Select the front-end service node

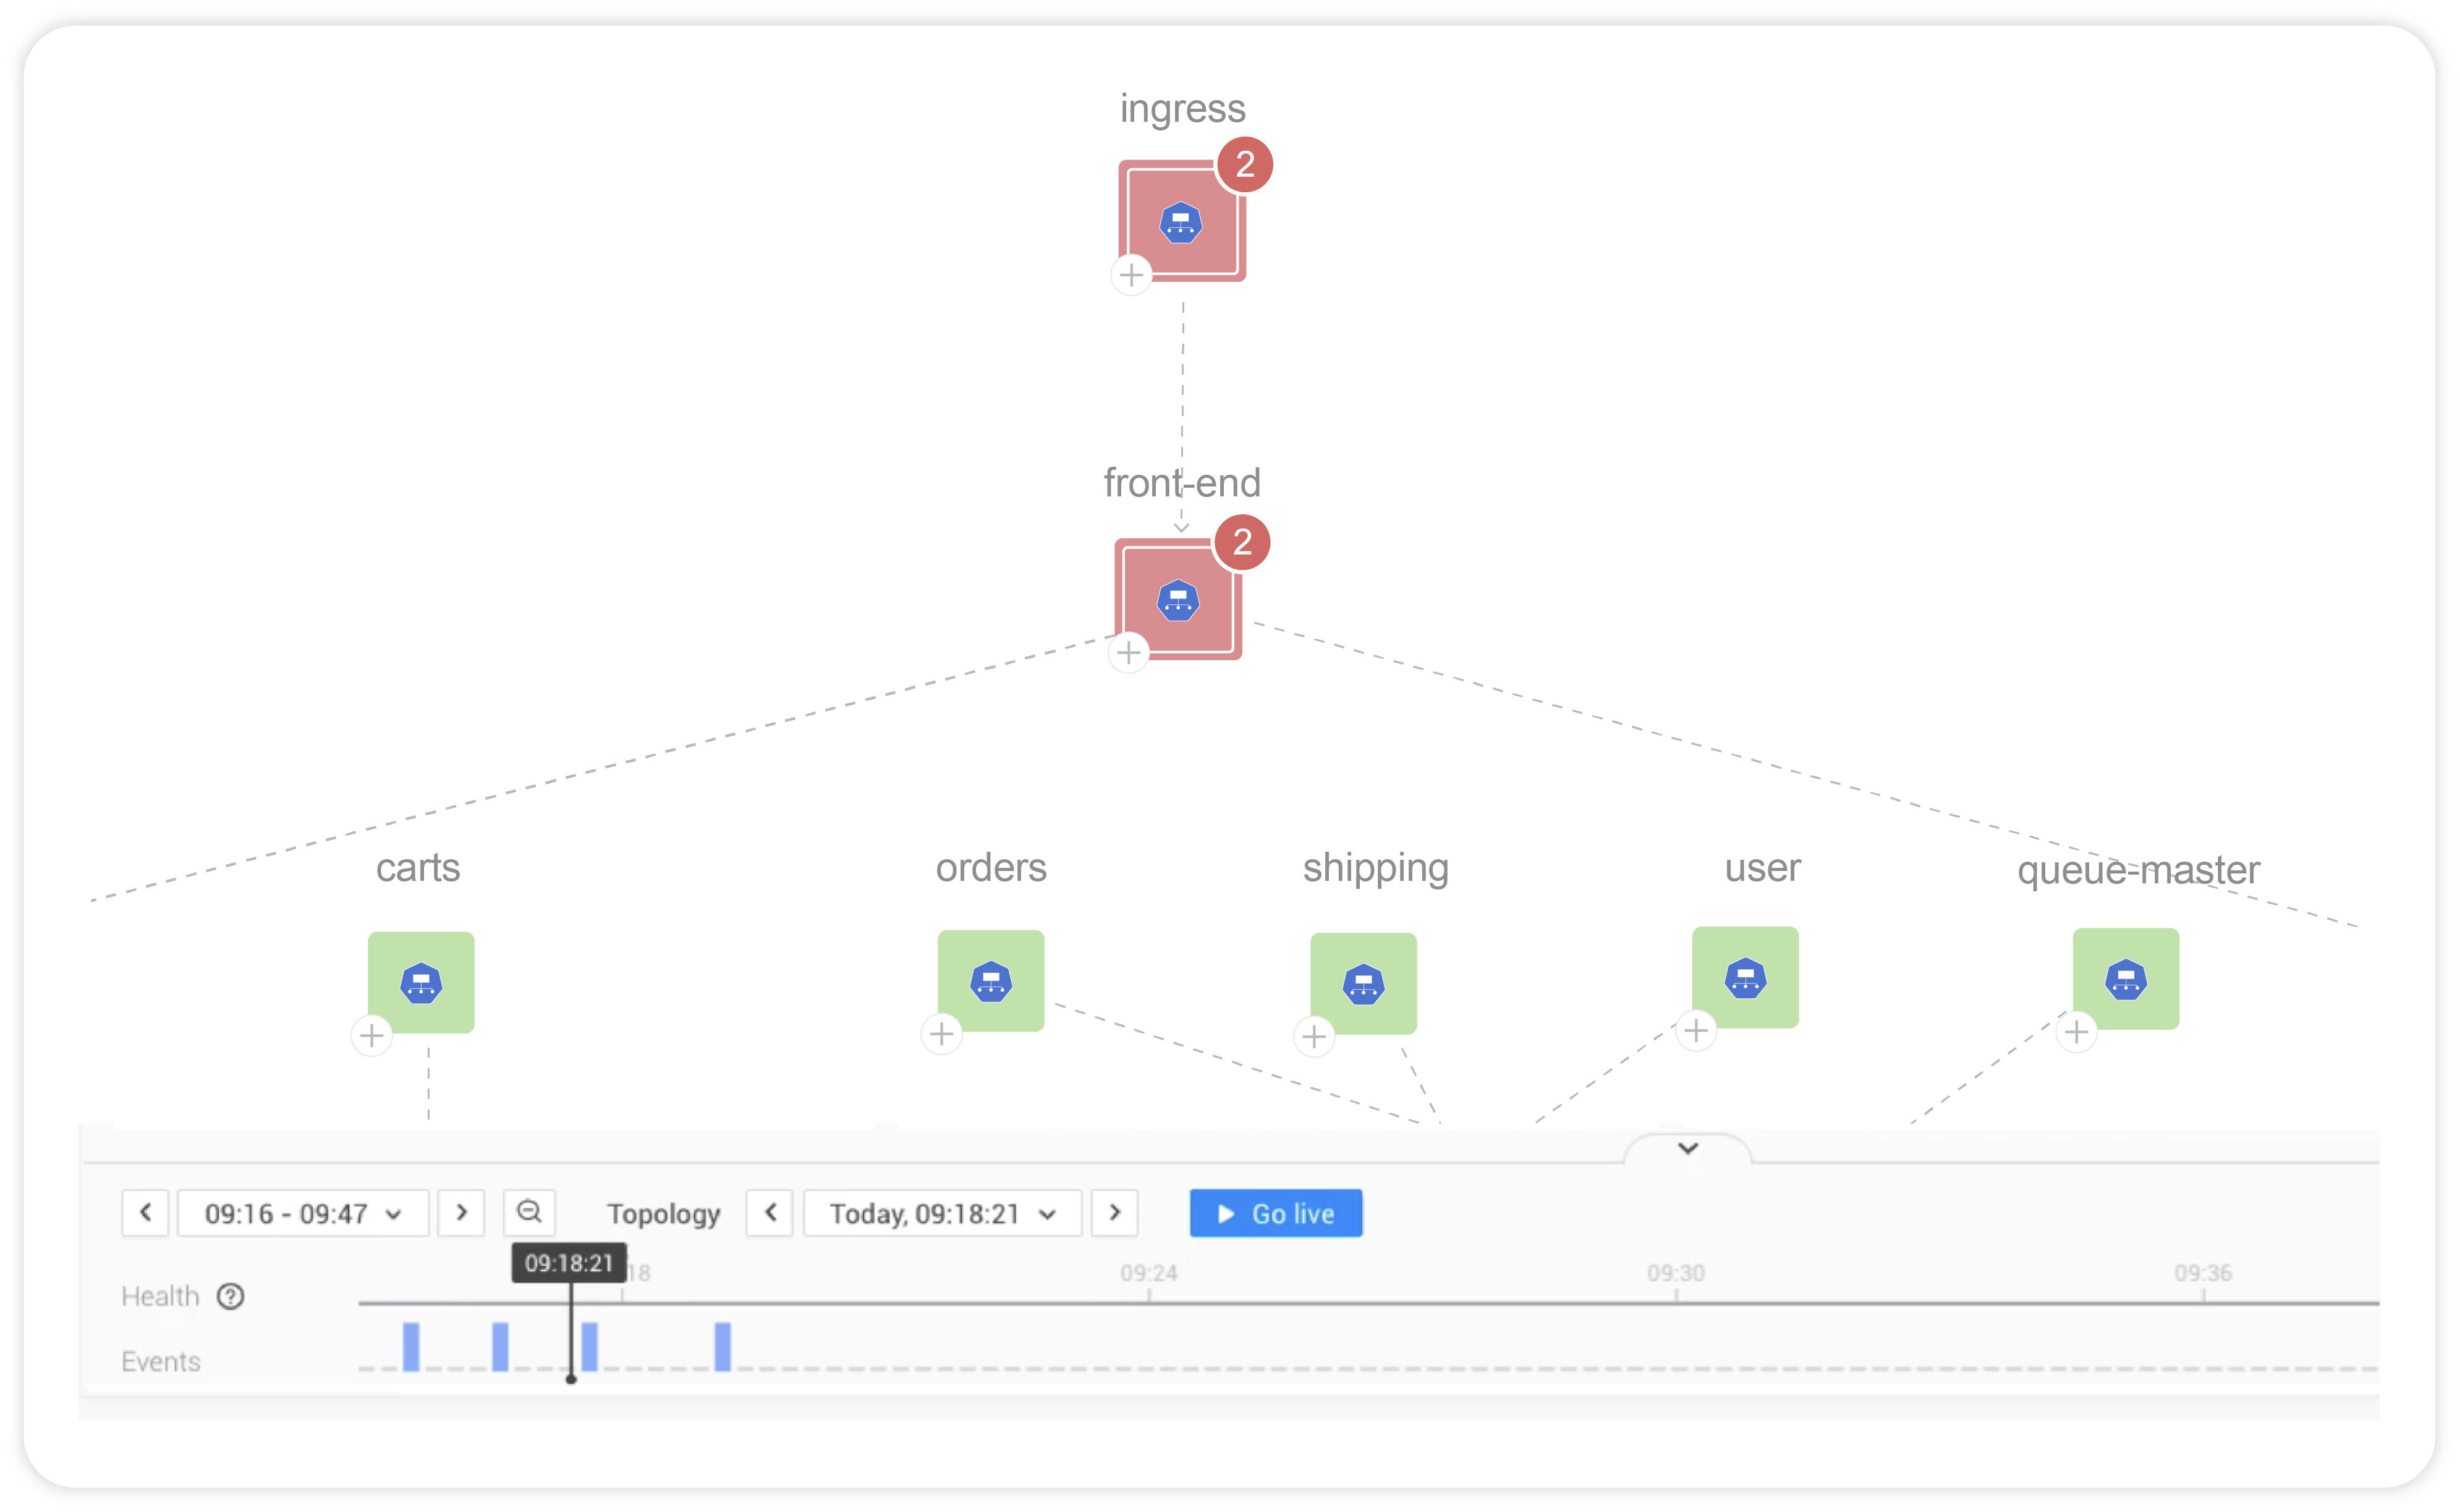coord(1177,599)
